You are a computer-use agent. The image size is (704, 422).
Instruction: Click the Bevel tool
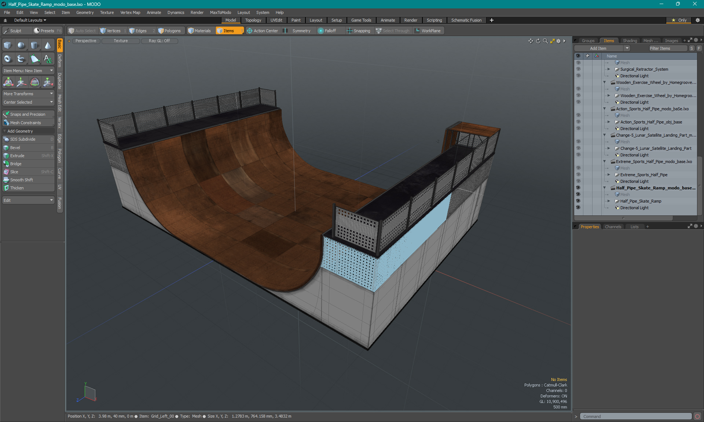[28, 148]
